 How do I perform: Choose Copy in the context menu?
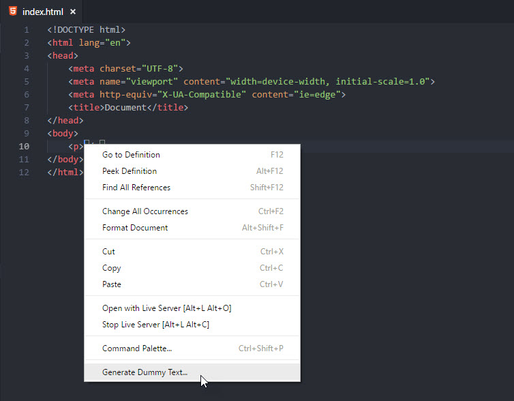point(192,268)
